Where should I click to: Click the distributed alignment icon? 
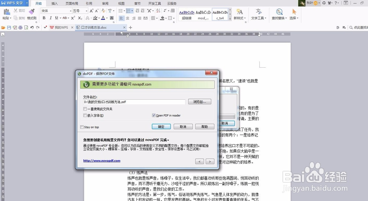click(145, 18)
